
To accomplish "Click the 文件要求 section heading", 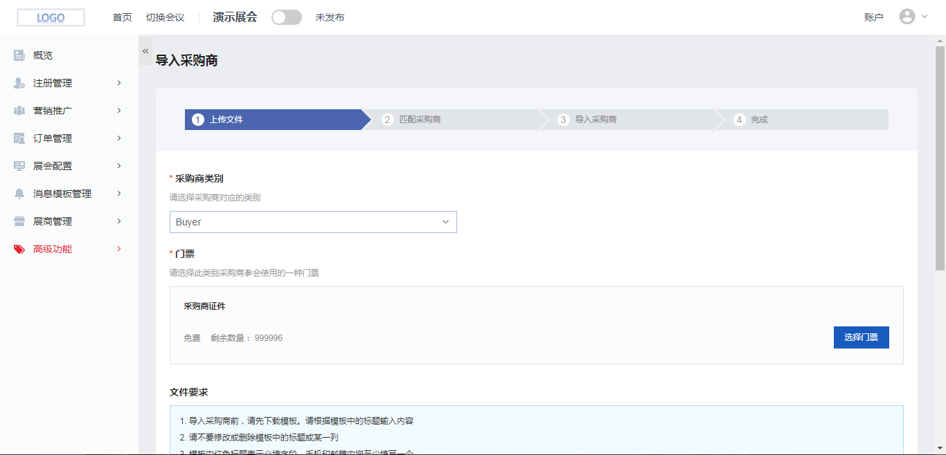I will coord(188,392).
